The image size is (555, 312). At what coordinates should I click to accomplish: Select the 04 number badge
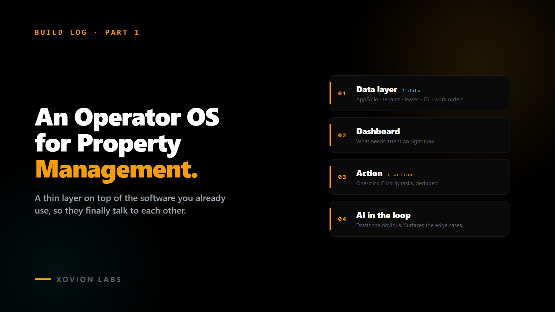point(342,219)
